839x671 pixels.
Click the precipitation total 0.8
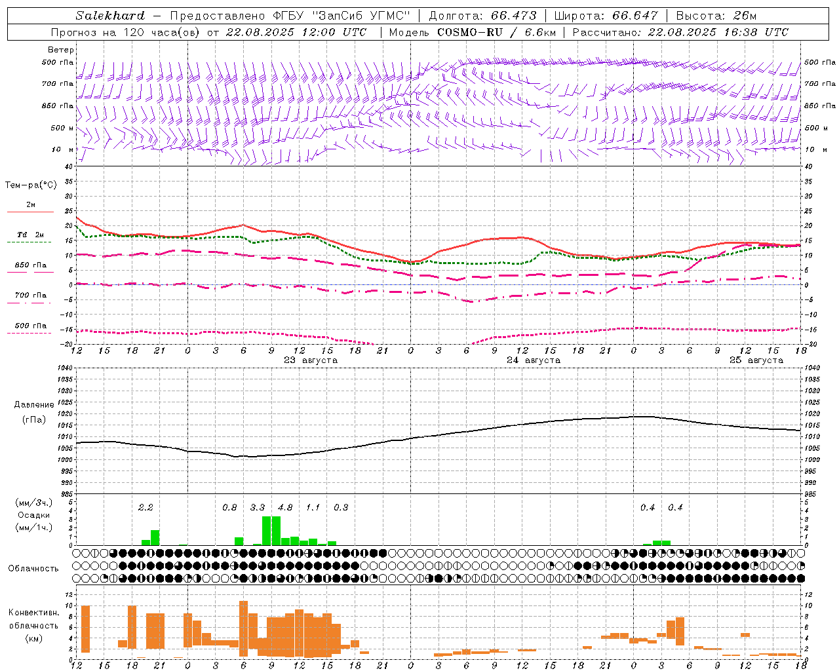[x=229, y=507]
